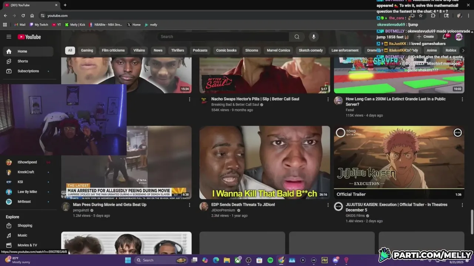Click the browser back arrow
The width and height of the screenshot is (474, 266).
(5, 16)
